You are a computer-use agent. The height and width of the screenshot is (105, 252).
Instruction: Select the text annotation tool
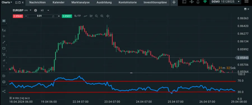4,66
